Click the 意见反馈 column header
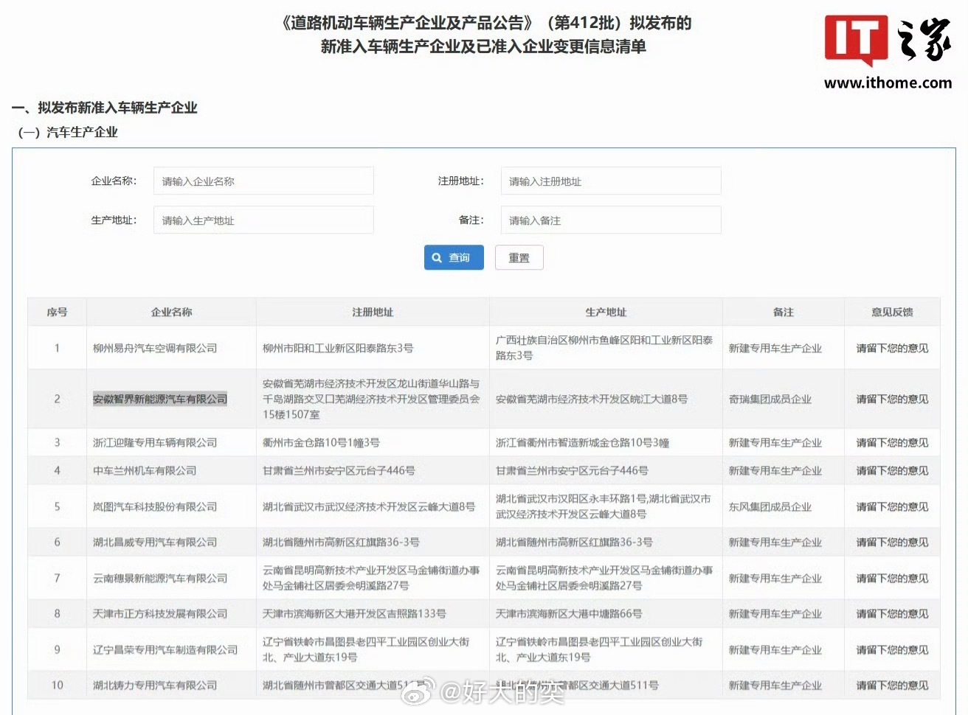 (892, 312)
